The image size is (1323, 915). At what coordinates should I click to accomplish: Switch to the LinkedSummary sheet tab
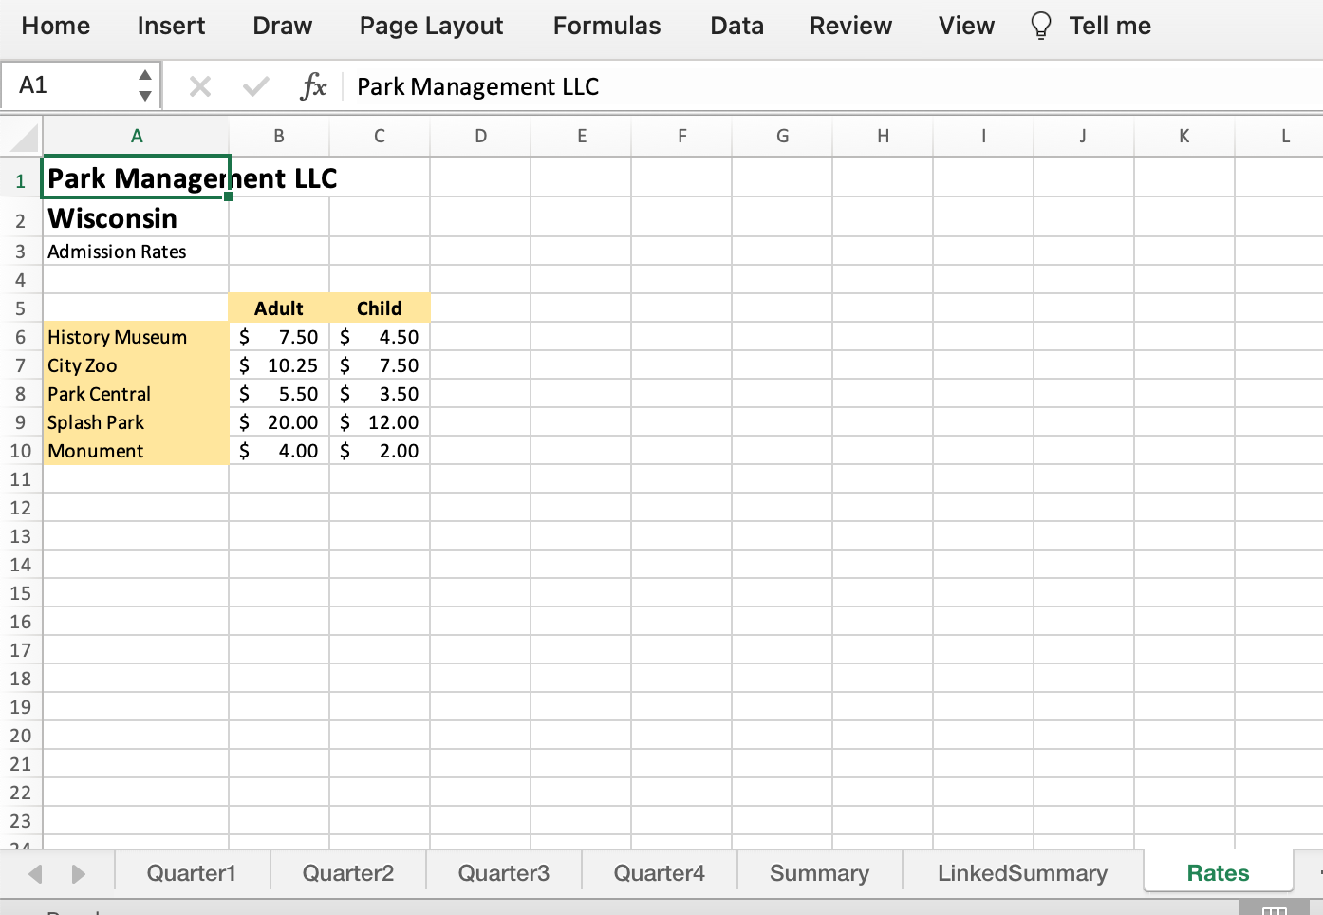[x=1022, y=872]
